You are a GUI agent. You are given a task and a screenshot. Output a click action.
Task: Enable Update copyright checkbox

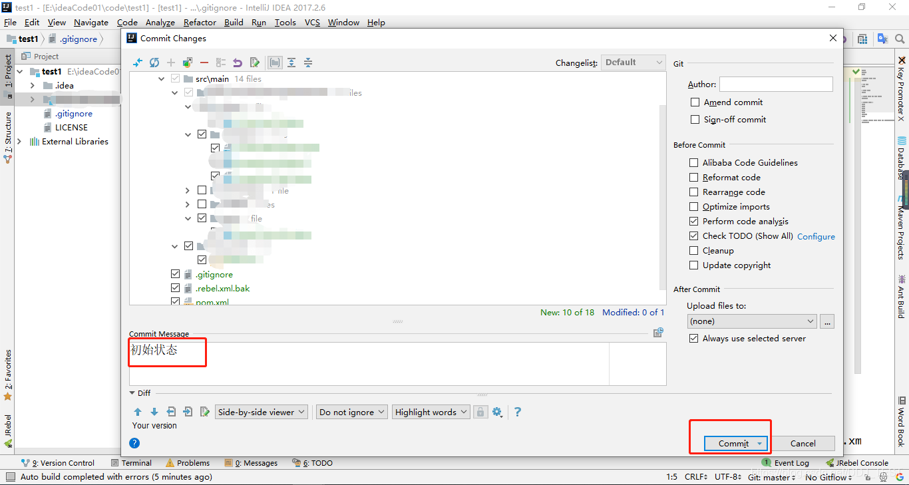694,265
